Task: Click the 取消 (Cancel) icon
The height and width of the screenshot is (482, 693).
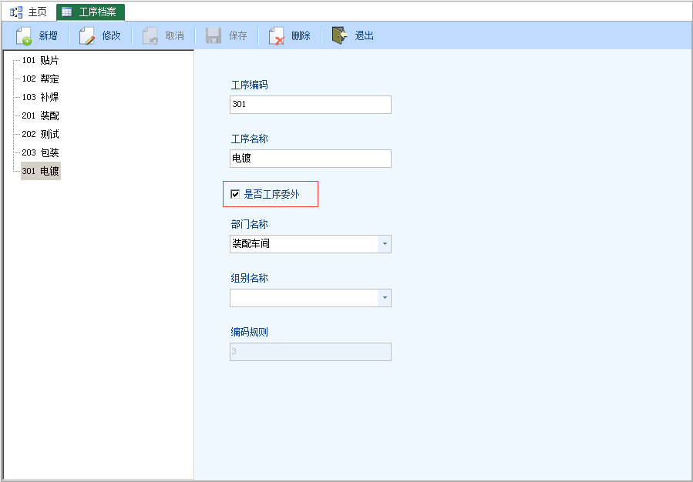Action: tap(150, 35)
